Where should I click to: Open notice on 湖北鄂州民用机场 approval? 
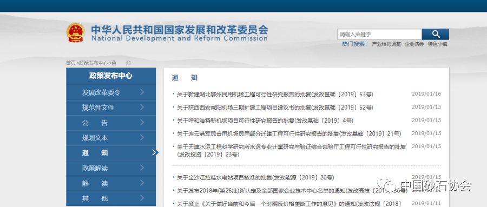pyautogui.click(x=275, y=95)
